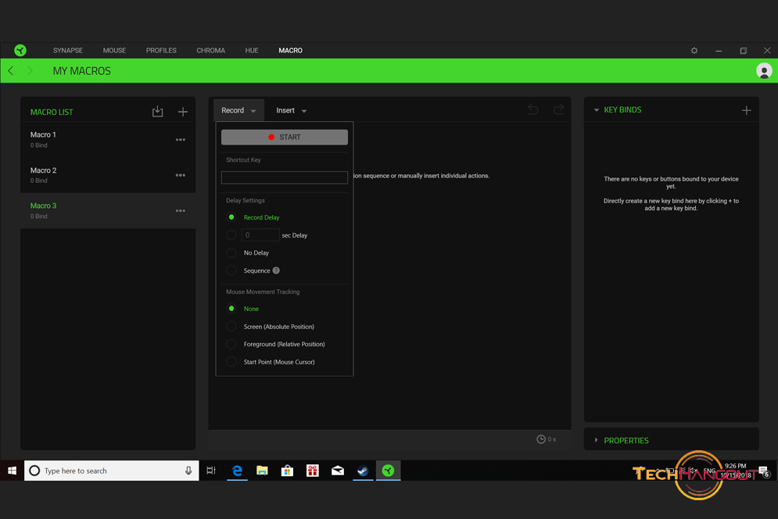Click the Type here to search box
778x519 pixels.
[112, 471]
